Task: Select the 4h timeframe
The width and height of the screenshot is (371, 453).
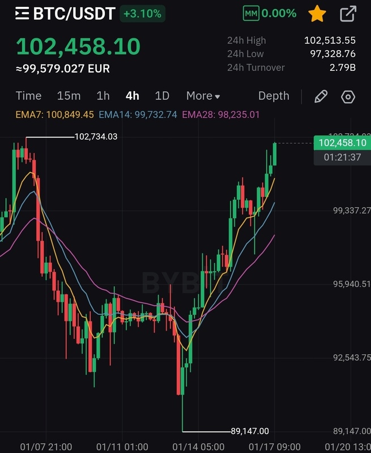Action: [x=133, y=96]
